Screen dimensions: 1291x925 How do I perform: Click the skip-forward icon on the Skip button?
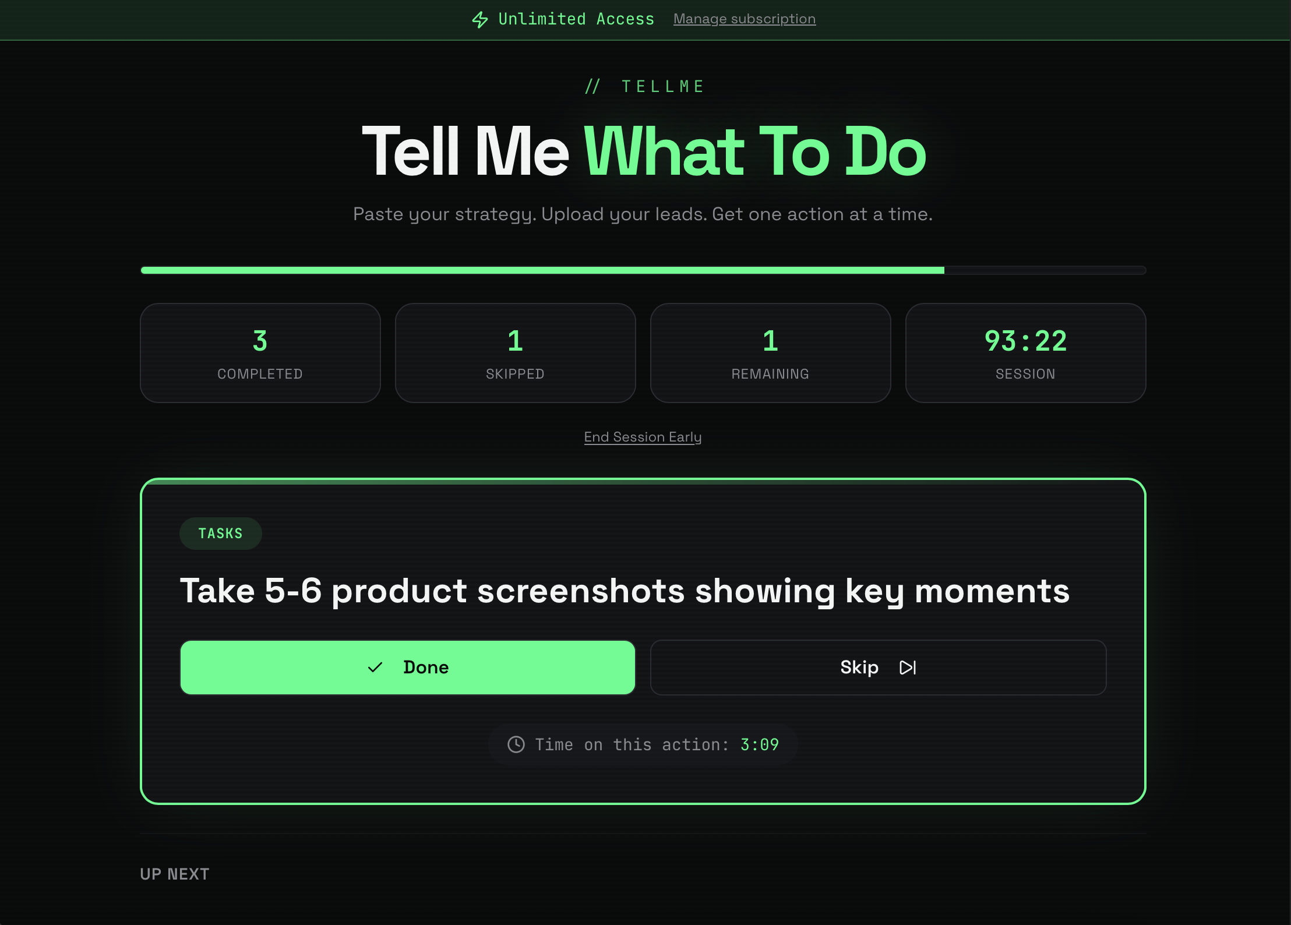(907, 668)
